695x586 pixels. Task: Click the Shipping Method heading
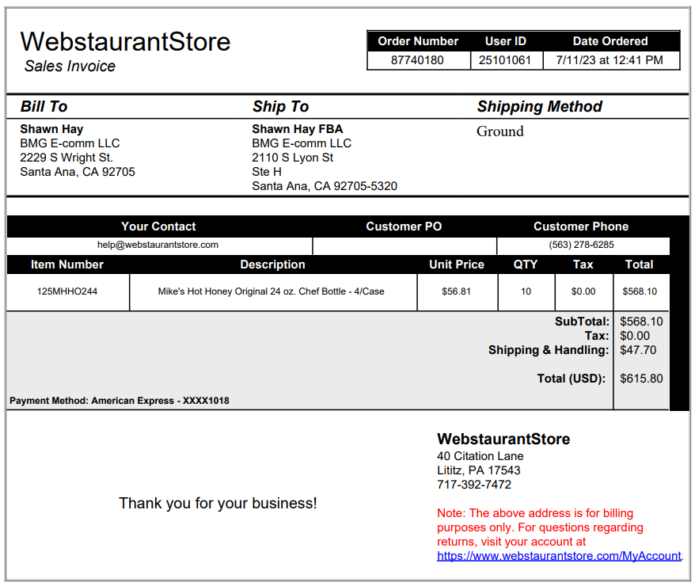click(539, 107)
